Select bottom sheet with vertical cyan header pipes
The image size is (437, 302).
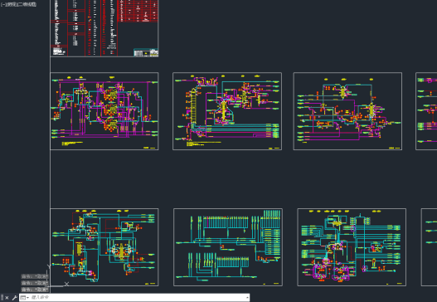228,247
